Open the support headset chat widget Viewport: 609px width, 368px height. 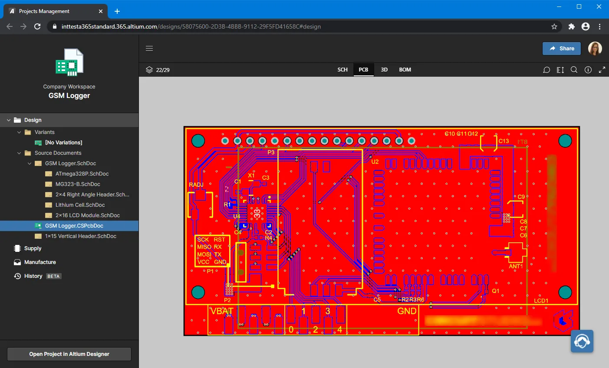pyautogui.click(x=582, y=341)
